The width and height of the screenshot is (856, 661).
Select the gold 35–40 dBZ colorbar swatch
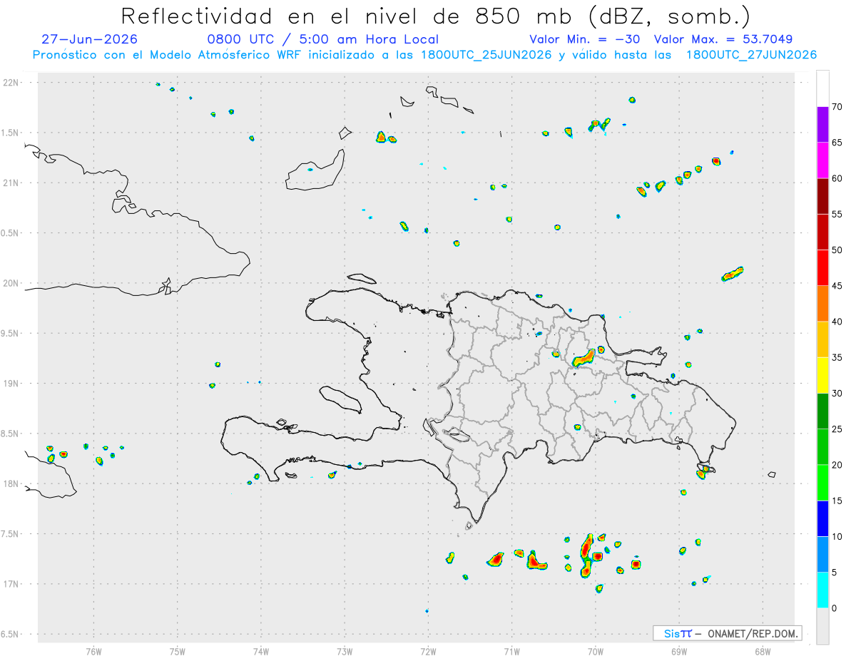[x=822, y=339]
